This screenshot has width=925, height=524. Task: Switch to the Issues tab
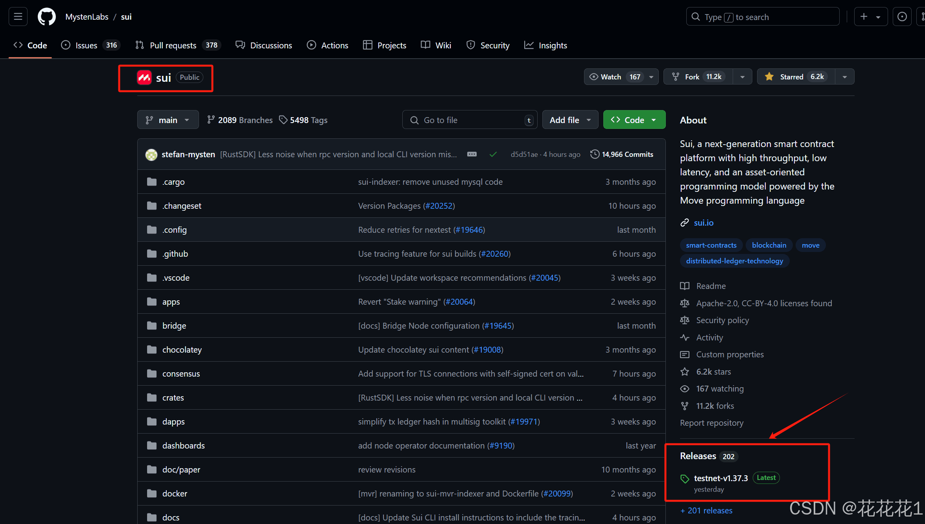coord(90,45)
